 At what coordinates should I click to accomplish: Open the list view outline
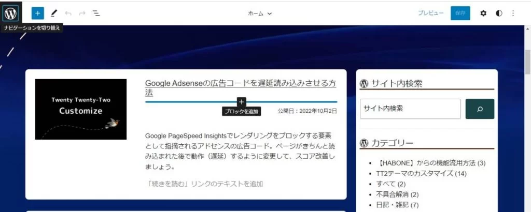point(96,13)
